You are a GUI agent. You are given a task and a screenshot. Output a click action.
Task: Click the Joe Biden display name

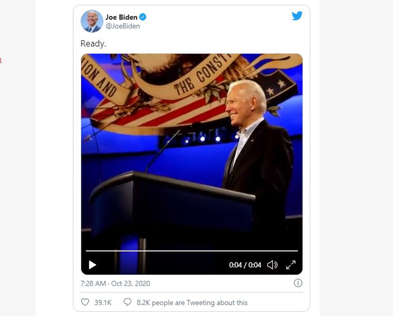click(x=121, y=17)
